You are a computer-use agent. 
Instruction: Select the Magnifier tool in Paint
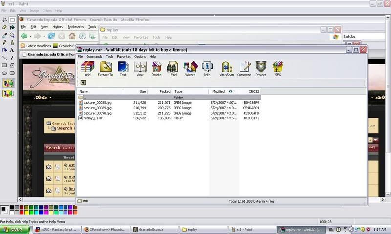coord(12,35)
